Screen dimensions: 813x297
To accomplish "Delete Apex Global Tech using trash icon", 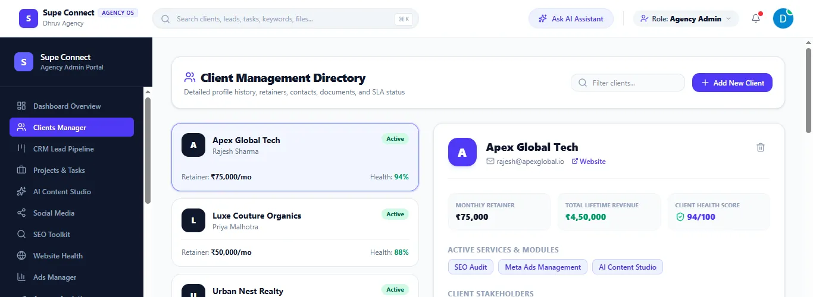I will point(760,147).
